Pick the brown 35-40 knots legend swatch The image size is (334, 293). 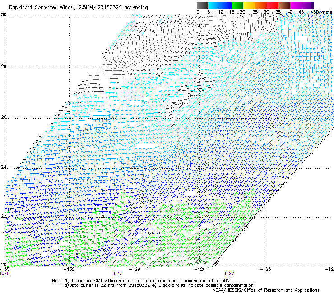coord(284,5)
